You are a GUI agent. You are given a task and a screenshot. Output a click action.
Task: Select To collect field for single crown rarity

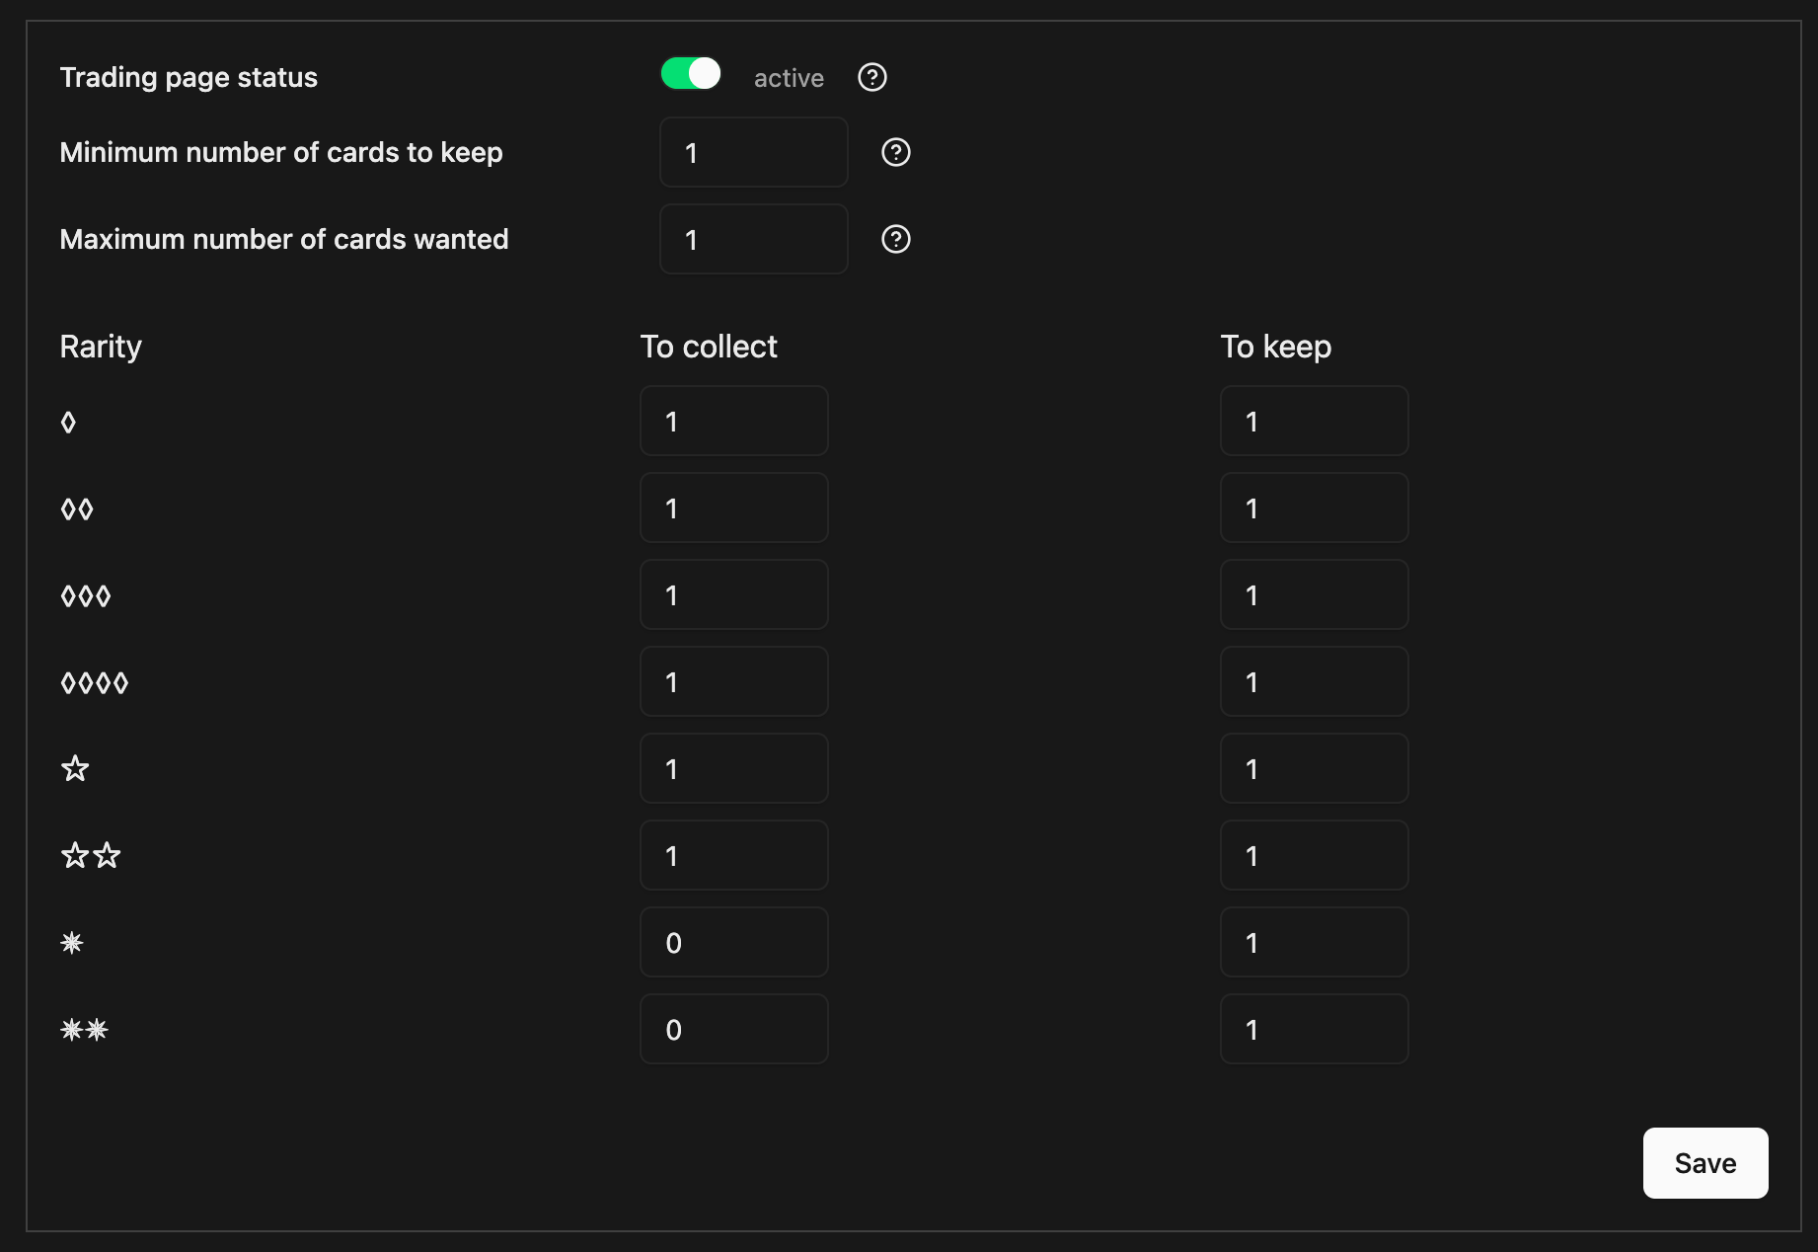point(733,942)
